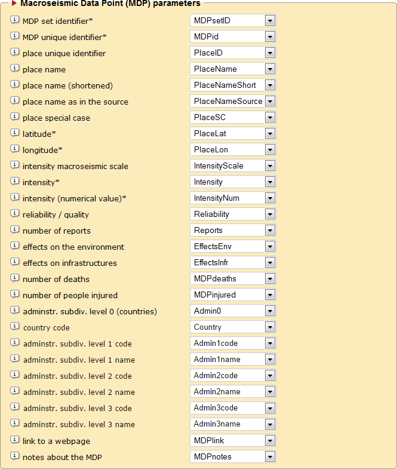397x469 pixels.
Task: Show info for number of reports
Action: (x=15, y=230)
